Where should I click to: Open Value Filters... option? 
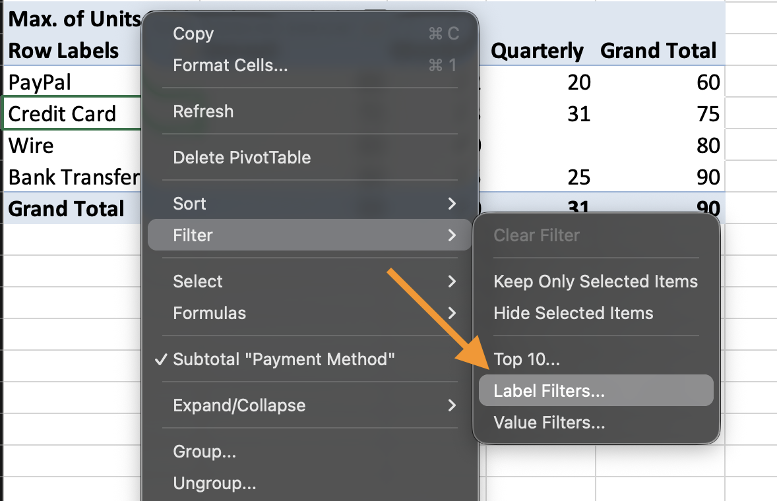(549, 423)
